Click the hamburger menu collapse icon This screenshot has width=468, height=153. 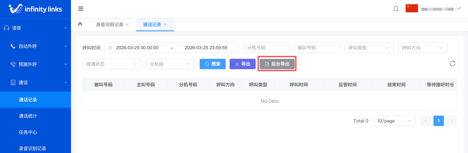[81, 9]
